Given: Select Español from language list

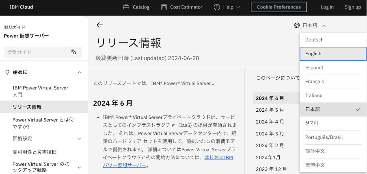Looking at the screenshot, I should click(x=333, y=68).
